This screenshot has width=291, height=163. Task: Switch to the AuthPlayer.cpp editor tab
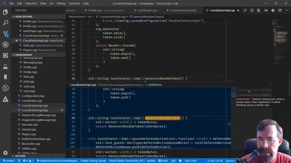pos(145,10)
